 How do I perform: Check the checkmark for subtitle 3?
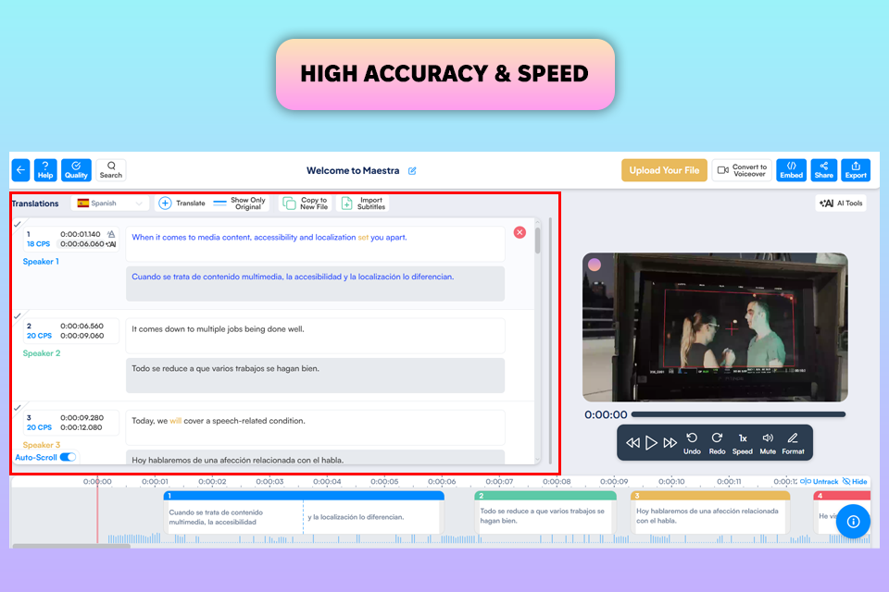[18, 407]
